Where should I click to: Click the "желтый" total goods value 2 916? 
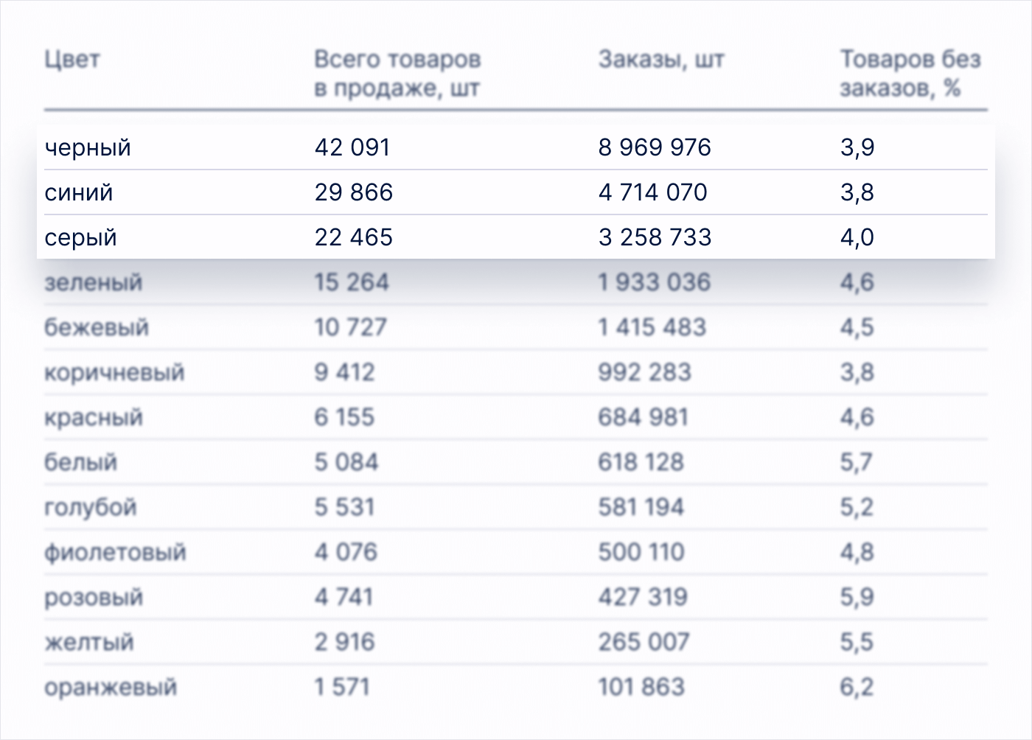coord(344,642)
